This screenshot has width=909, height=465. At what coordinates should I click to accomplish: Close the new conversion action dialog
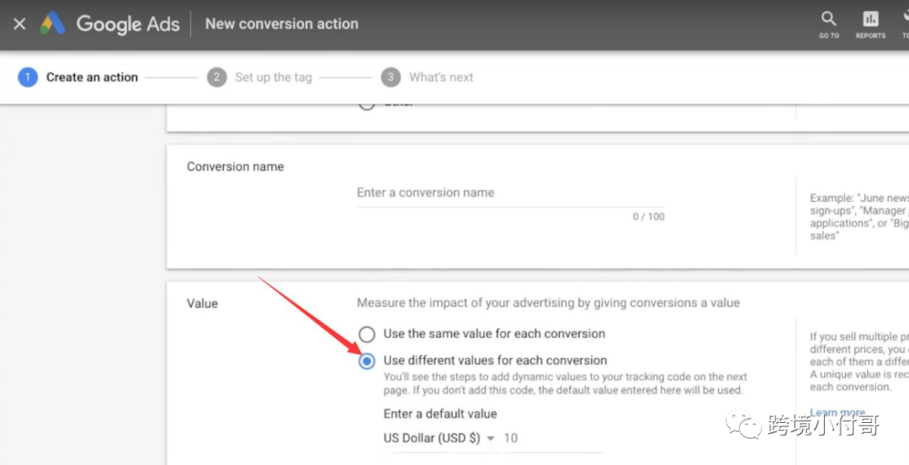pos(19,24)
